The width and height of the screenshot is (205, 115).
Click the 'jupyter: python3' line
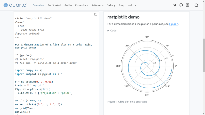27,34
